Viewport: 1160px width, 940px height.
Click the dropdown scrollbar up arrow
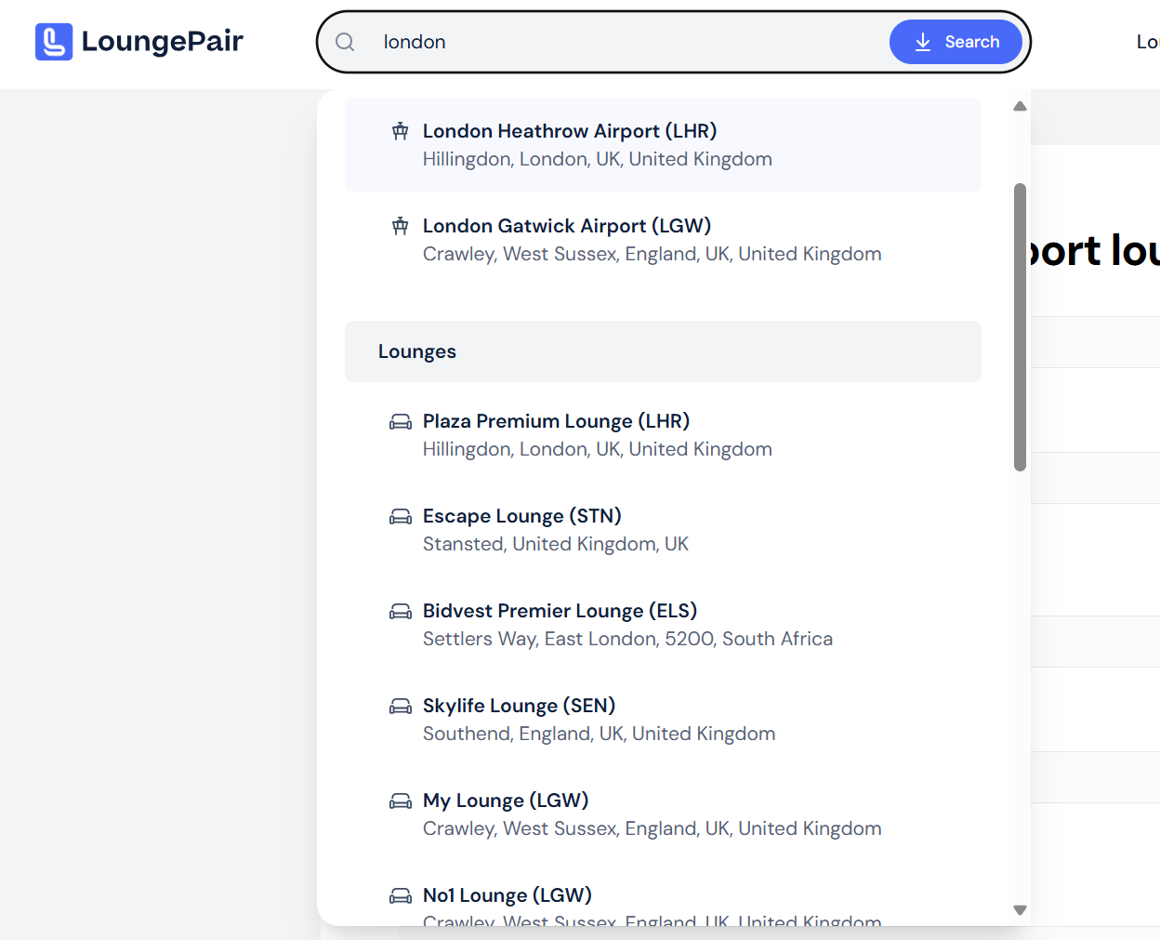(x=1020, y=106)
